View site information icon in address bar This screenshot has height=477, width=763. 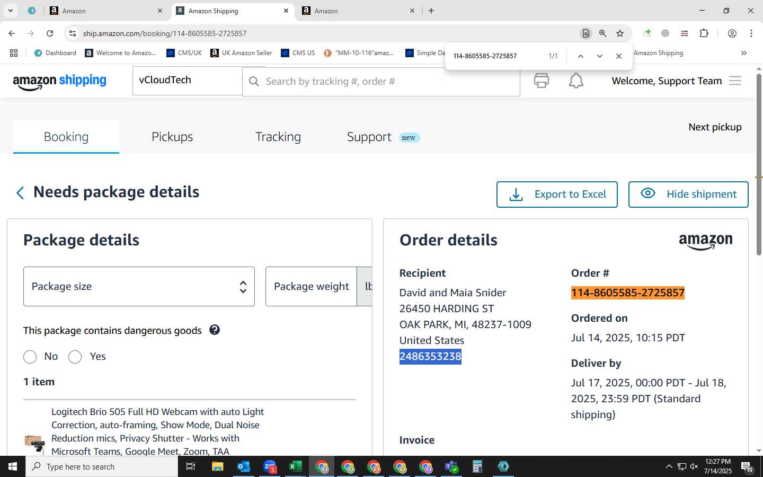(73, 33)
